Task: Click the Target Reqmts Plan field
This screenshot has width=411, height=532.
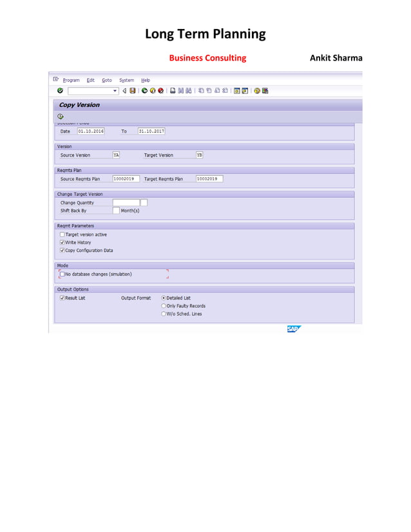Action: (209, 178)
